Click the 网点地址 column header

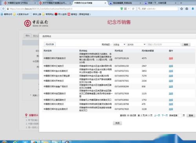click(83, 51)
